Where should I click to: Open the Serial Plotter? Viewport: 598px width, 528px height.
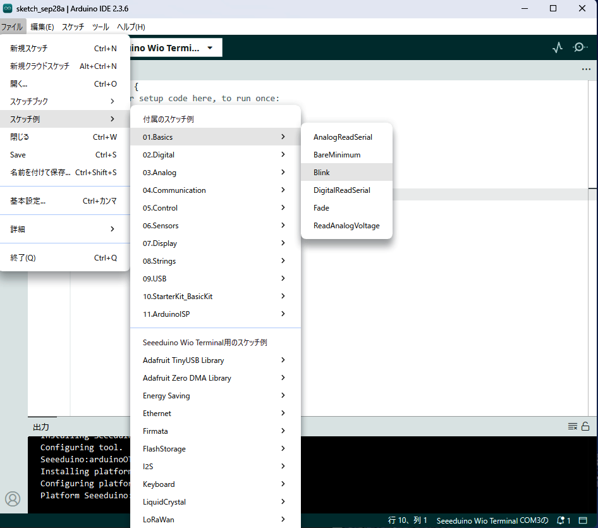557,47
